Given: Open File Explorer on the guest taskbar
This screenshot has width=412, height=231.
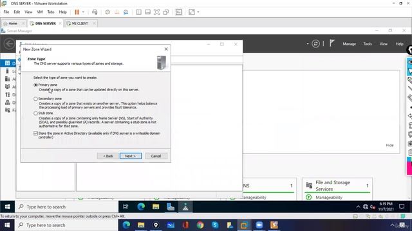Looking at the screenshot, I should click(x=156, y=207).
